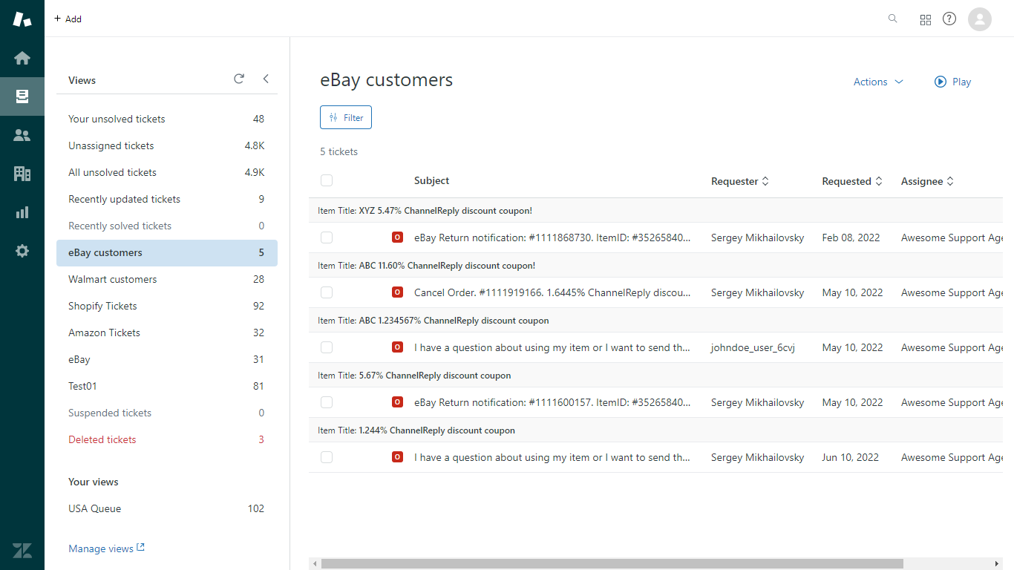Open the Admin gear icon
The width and height of the screenshot is (1014, 570).
(x=22, y=251)
